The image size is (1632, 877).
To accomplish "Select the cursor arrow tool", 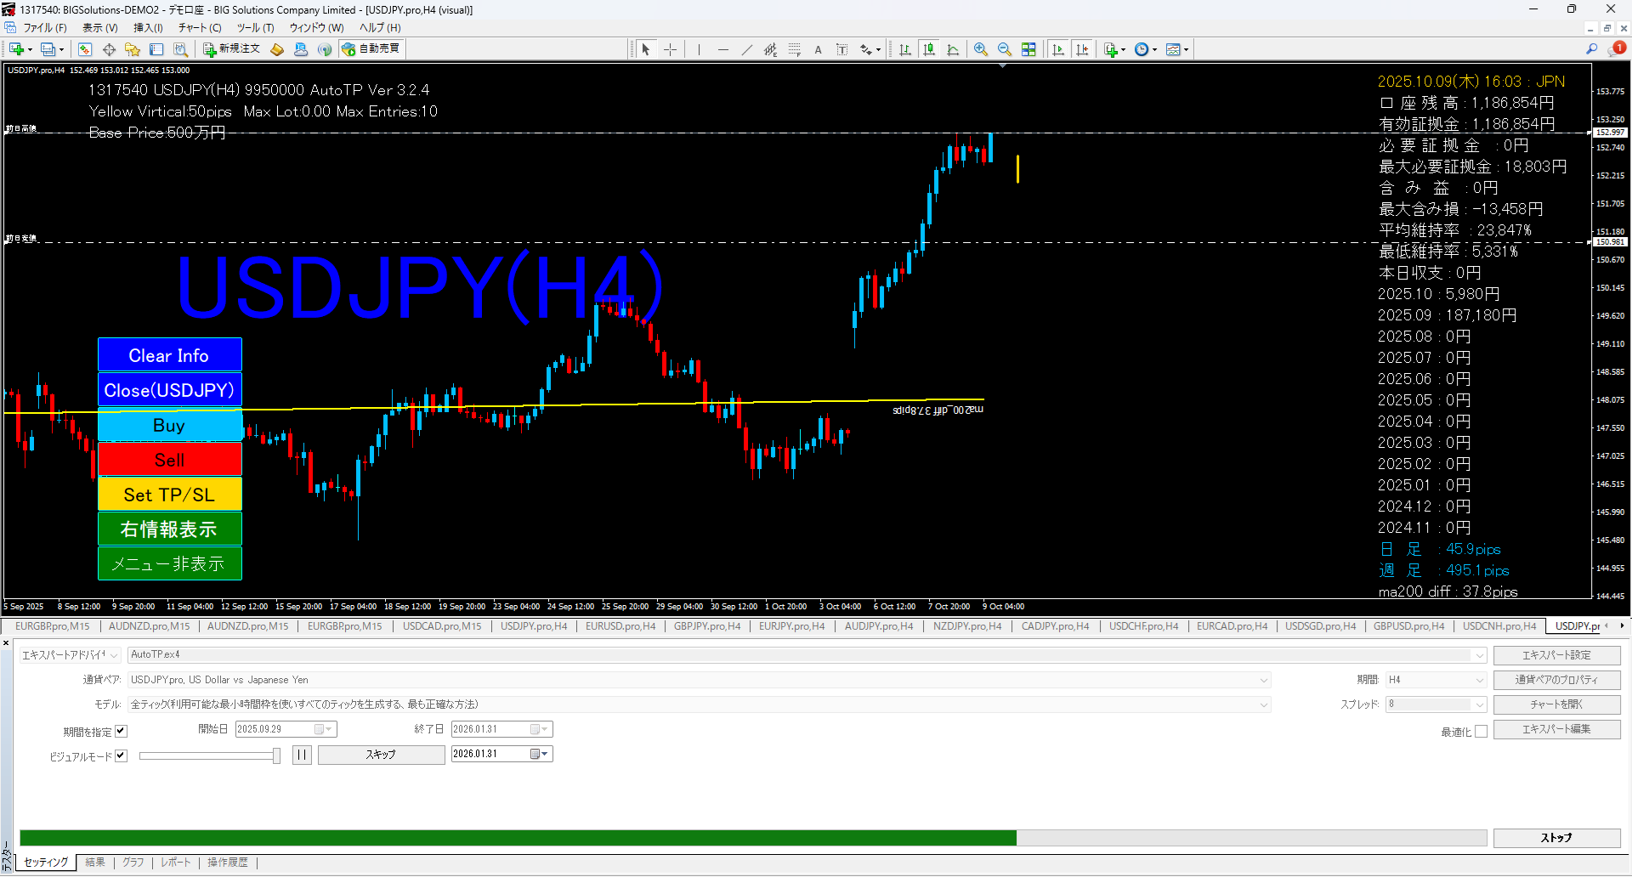I will coord(646,49).
